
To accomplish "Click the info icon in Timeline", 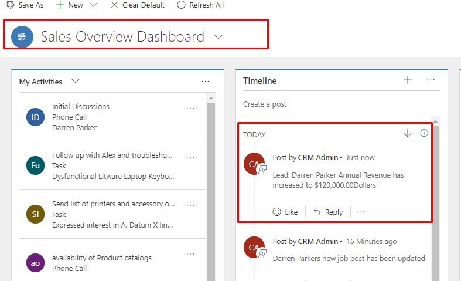I will pyautogui.click(x=424, y=133).
